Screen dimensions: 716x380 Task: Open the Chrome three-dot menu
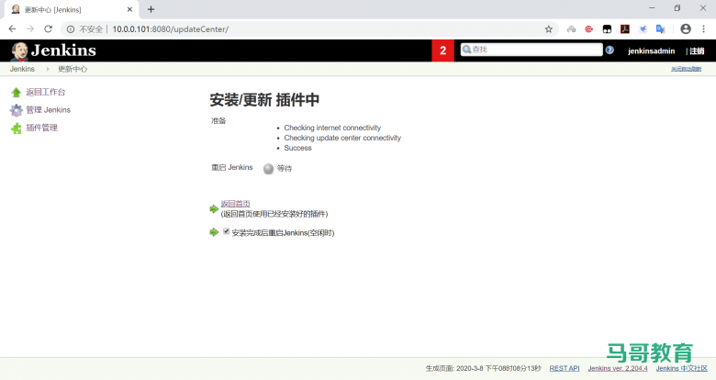pos(704,28)
